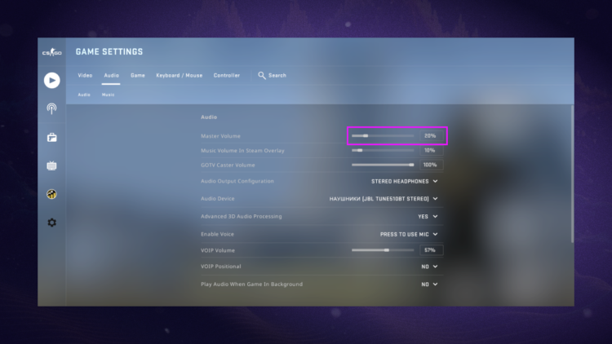
Task: Click the GOTV Caster 100% value box
Action: click(431, 165)
